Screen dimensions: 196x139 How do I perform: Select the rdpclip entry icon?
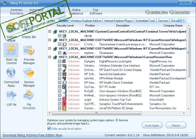tap(64, 36)
